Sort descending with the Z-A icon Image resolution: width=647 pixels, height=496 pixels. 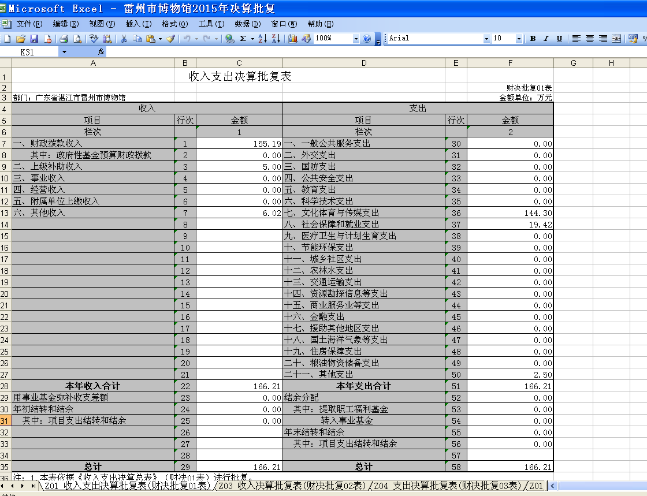[x=276, y=39]
